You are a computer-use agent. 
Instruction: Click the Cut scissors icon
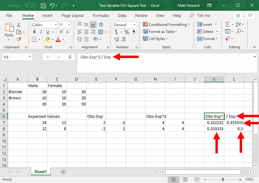click(19, 25)
